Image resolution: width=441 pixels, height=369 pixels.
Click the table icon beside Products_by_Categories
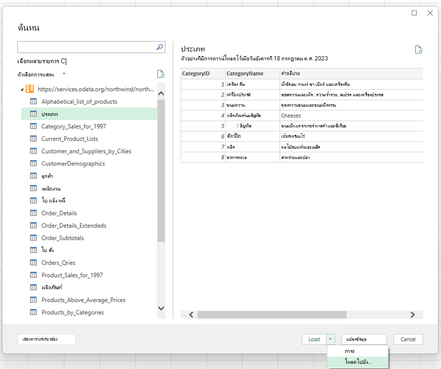tap(33, 312)
